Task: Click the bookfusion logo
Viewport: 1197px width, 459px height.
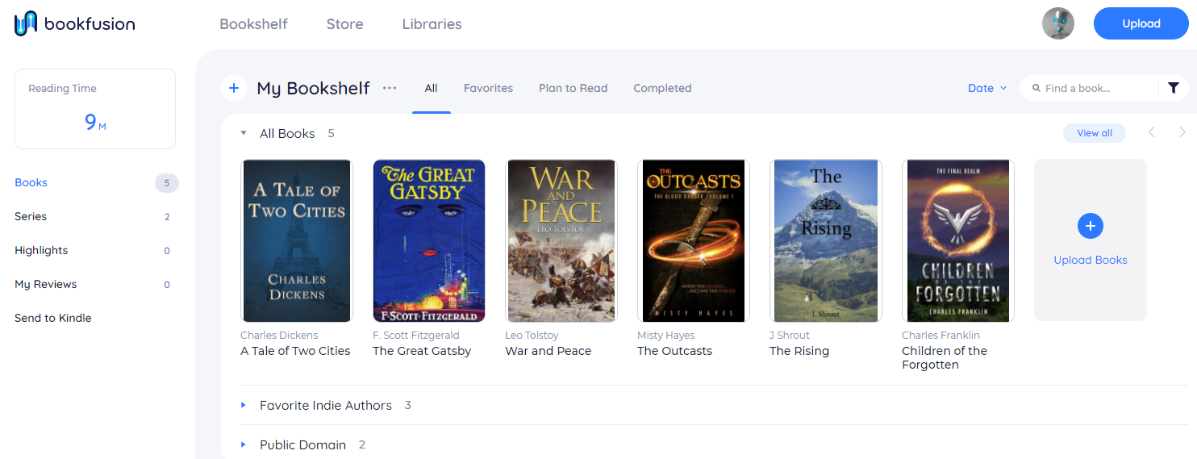Action: (x=74, y=23)
